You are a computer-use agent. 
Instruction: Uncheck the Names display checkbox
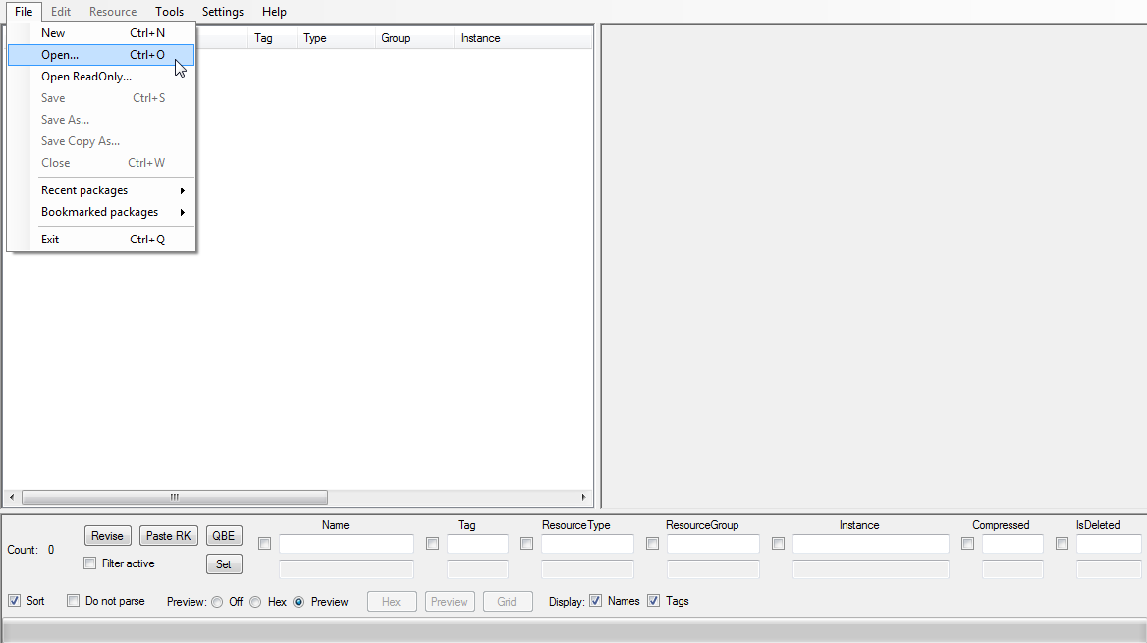596,601
